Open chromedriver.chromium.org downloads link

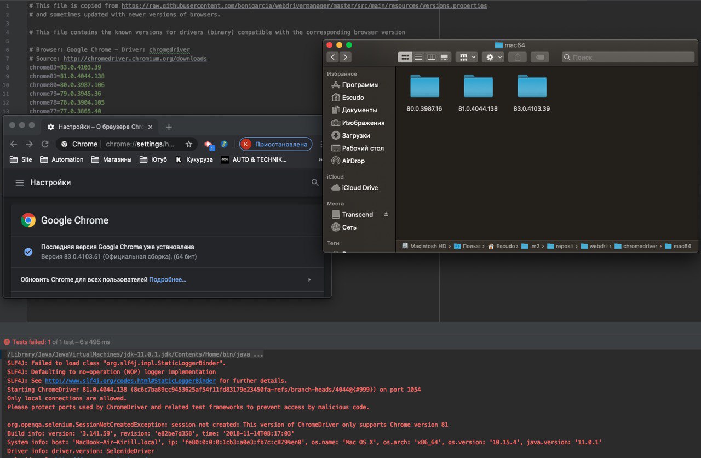tap(135, 59)
